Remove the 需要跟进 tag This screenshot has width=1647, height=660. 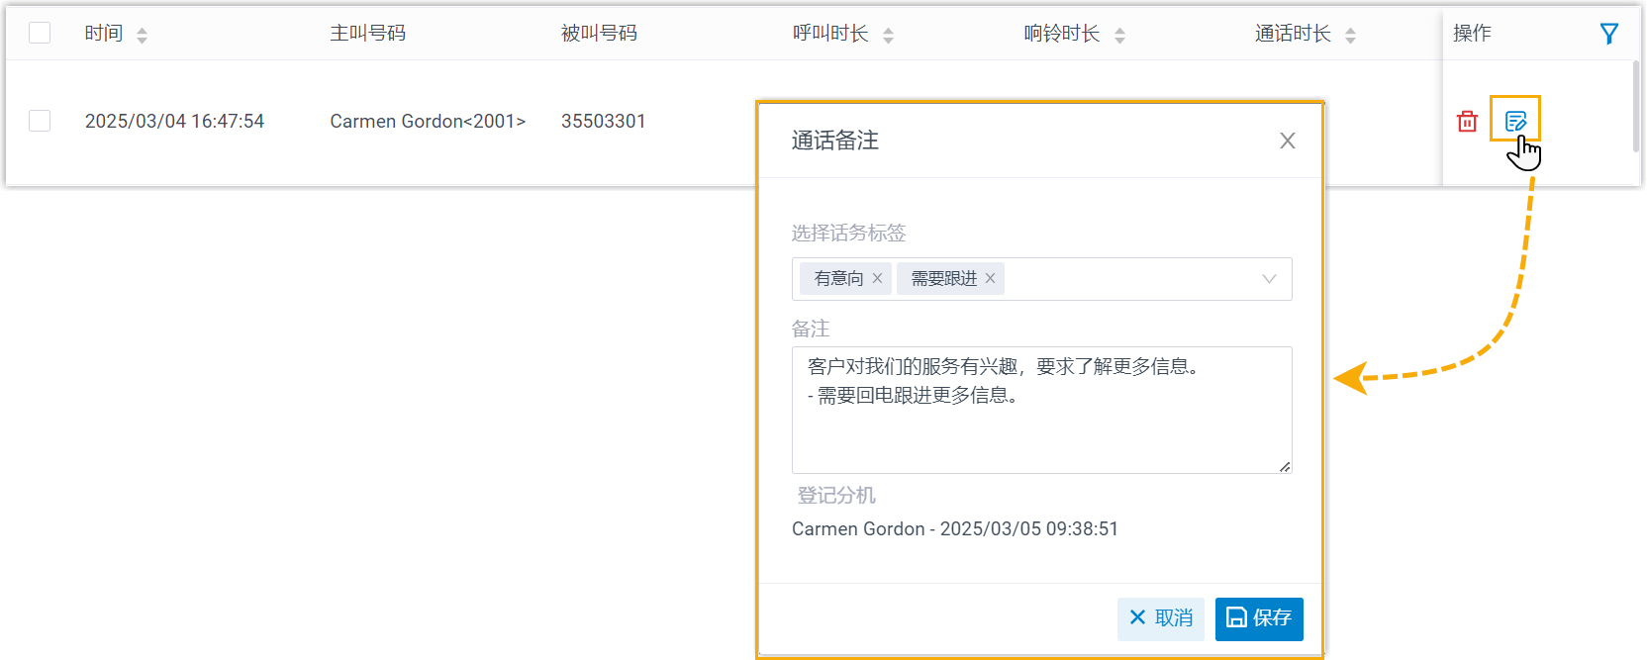click(x=990, y=279)
